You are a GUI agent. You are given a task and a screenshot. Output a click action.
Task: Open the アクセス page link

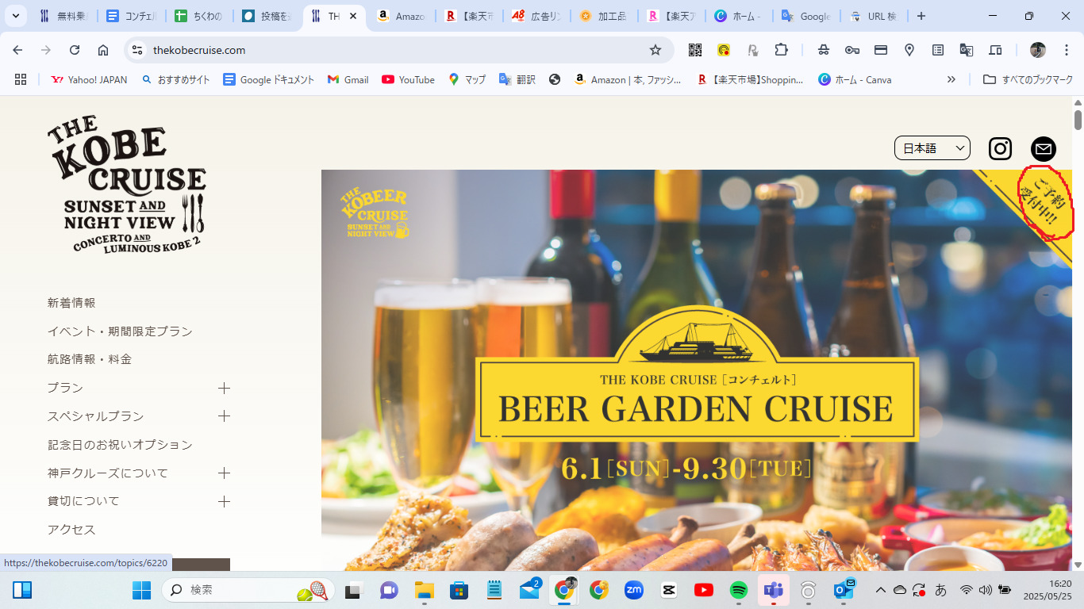click(71, 530)
